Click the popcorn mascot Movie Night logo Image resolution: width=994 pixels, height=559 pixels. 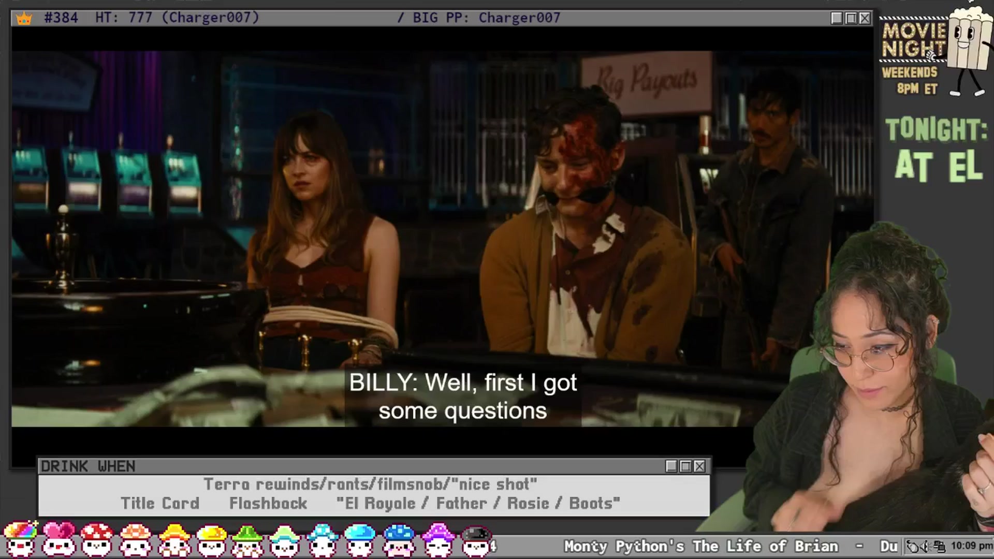936,51
